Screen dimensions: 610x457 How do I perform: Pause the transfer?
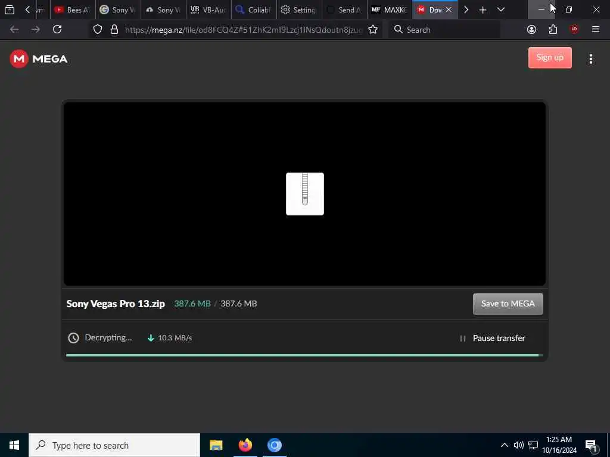pyautogui.click(x=493, y=338)
